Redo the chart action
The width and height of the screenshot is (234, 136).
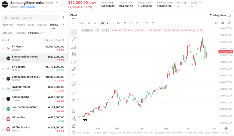point(153,23)
